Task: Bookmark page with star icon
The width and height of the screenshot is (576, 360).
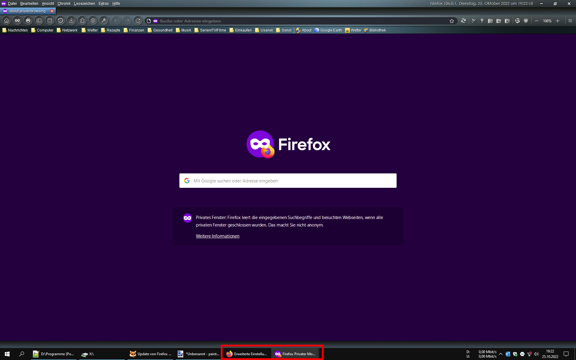Action: (x=451, y=21)
